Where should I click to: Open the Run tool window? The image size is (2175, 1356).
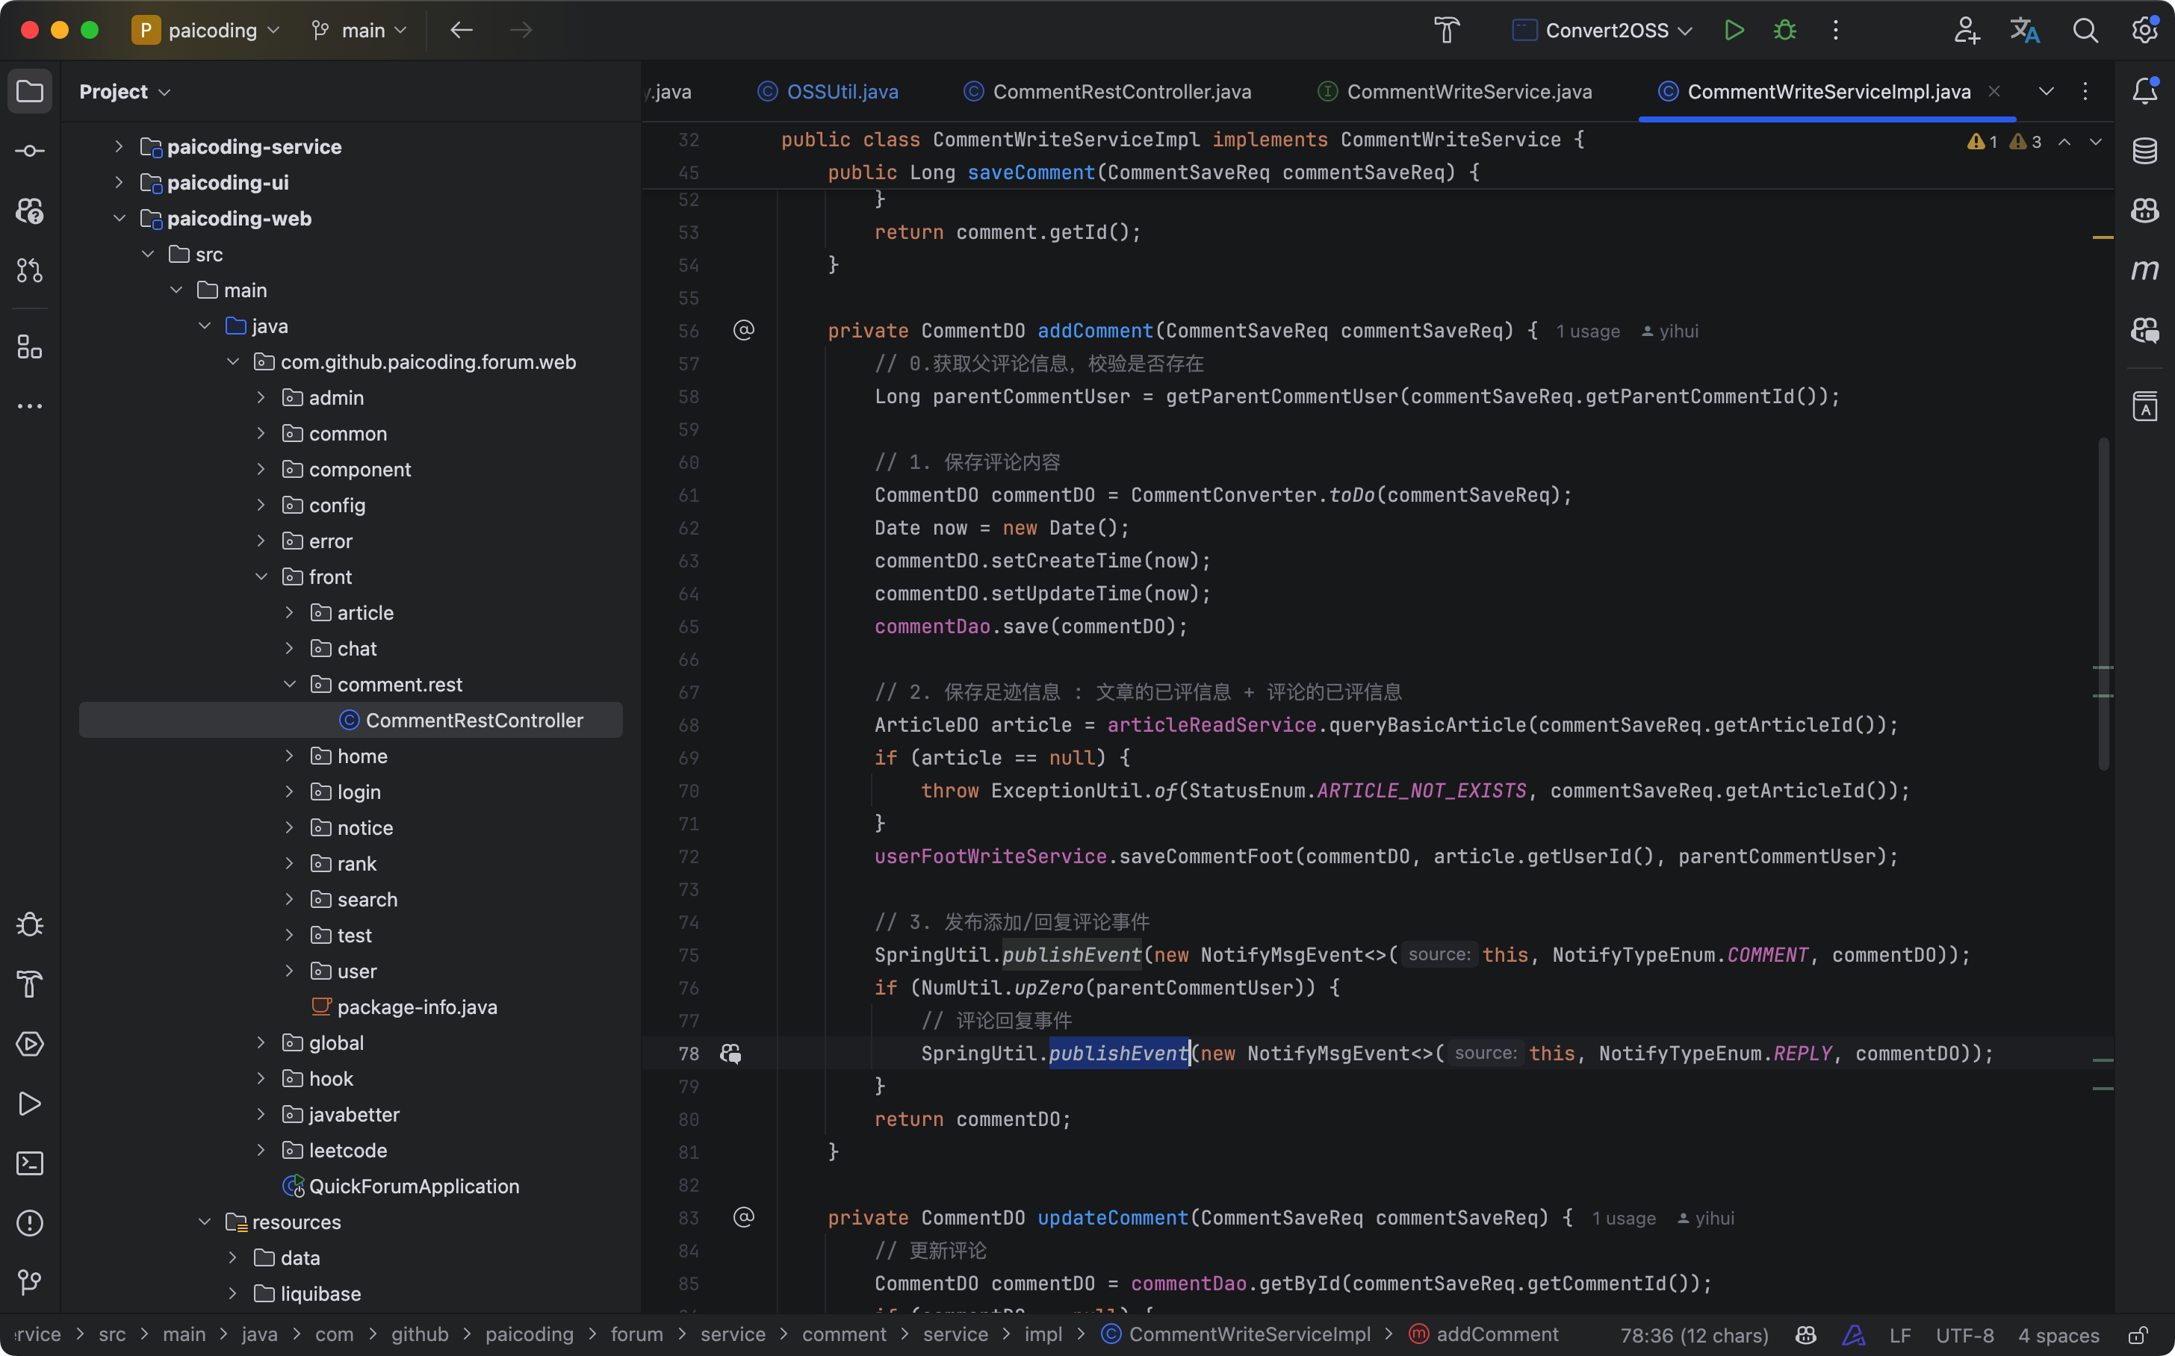[x=30, y=1104]
